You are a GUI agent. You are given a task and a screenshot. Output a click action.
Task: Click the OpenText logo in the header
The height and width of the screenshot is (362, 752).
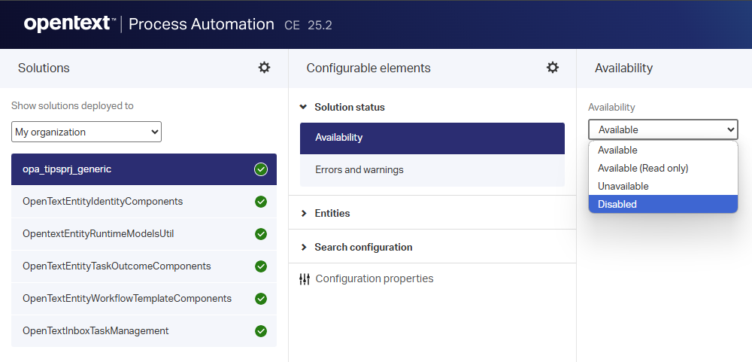(x=69, y=24)
